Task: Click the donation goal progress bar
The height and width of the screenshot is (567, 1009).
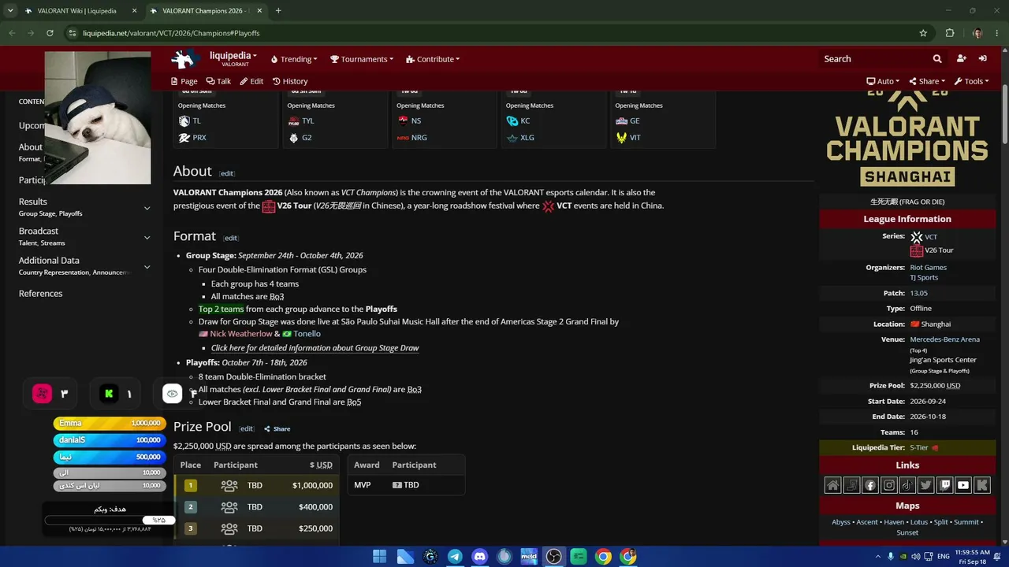Action: click(109, 521)
